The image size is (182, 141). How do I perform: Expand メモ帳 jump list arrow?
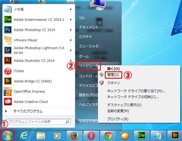pyautogui.click(x=71, y=9)
